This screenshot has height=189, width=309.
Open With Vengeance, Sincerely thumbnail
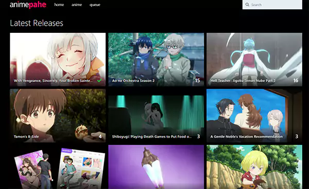tap(58, 60)
